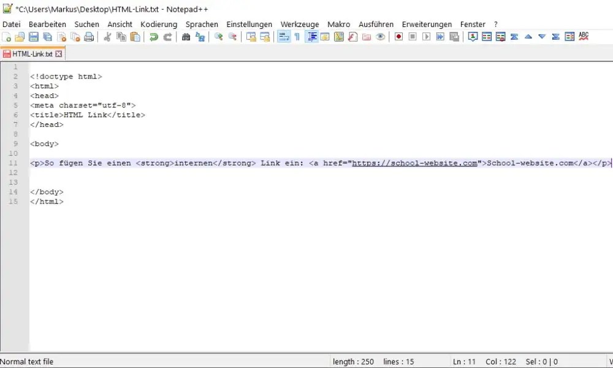This screenshot has height=368, width=613.
Task: Open the Werkzeuge menu
Action: tap(300, 25)
